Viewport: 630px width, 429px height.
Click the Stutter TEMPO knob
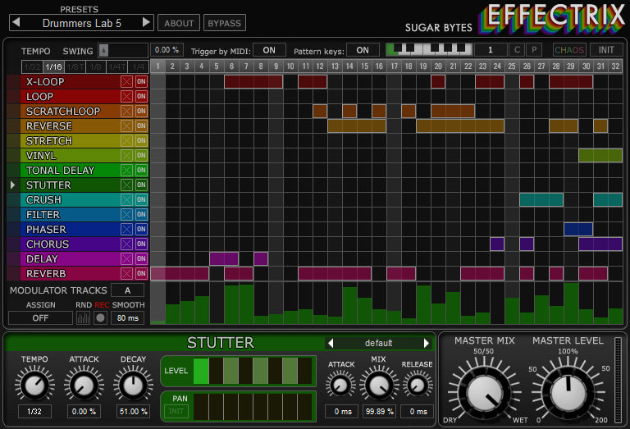pyautogui.click(x=34, y=386)
